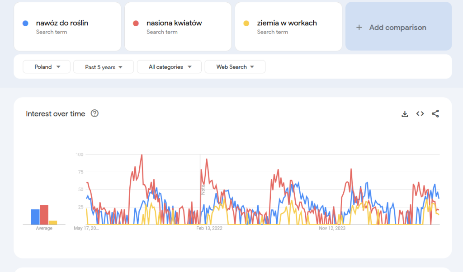Click the 50 value on y-axis
This screenshot has width=463, height=272.
click(80, 189)
